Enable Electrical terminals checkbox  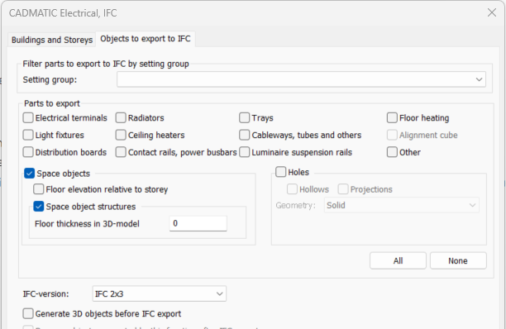tap(28, 117)
